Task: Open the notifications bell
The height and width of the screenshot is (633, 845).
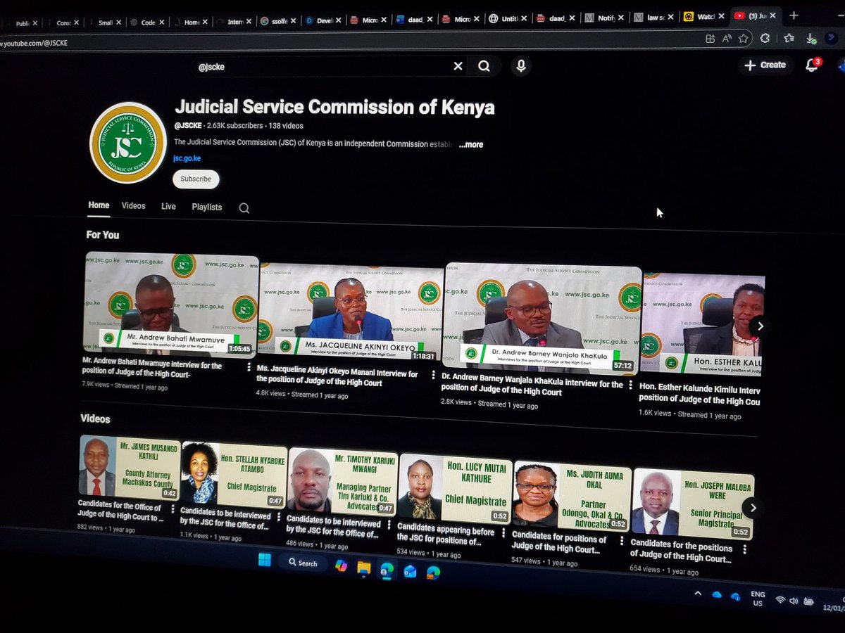Action: tap(812, 65)
